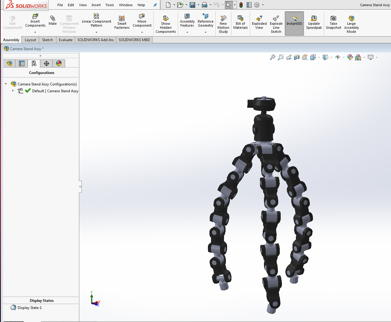Click Show Hidden Components
This screenshot has width=391, height=322.
pyautogui.click(x=166, y=24)
